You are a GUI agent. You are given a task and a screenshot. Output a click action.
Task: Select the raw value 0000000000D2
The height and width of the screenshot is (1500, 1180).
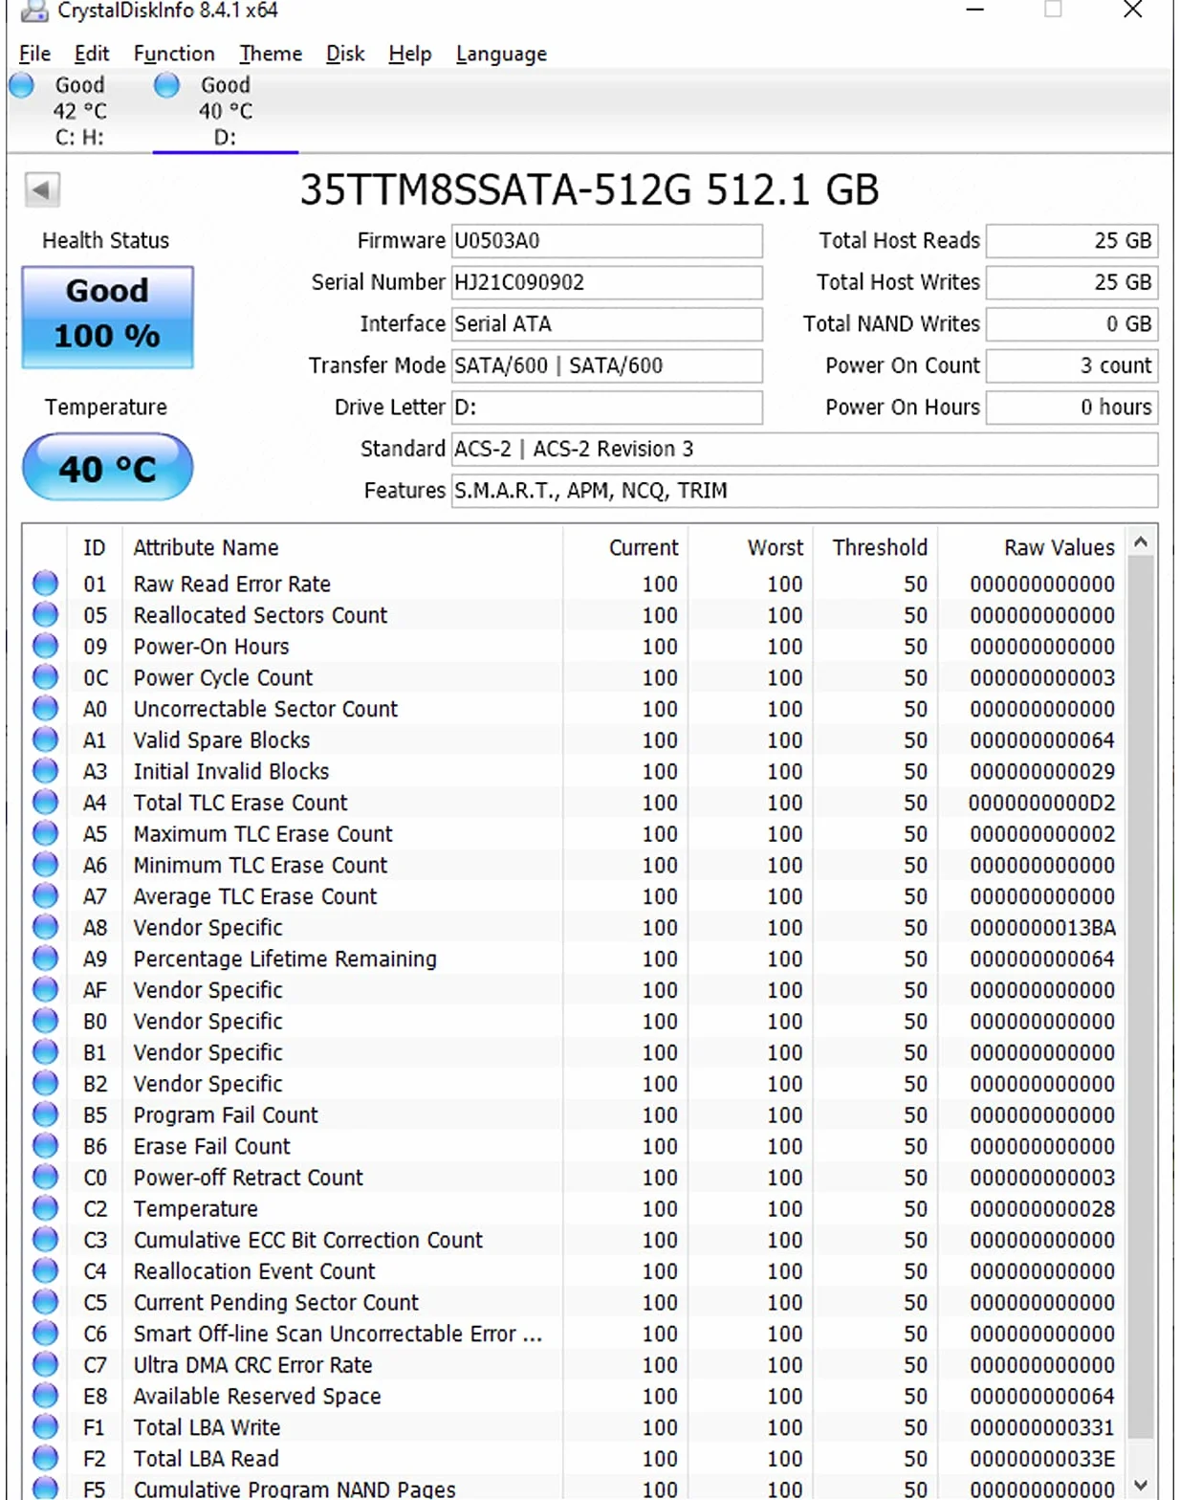click(x=1042, y=803)
